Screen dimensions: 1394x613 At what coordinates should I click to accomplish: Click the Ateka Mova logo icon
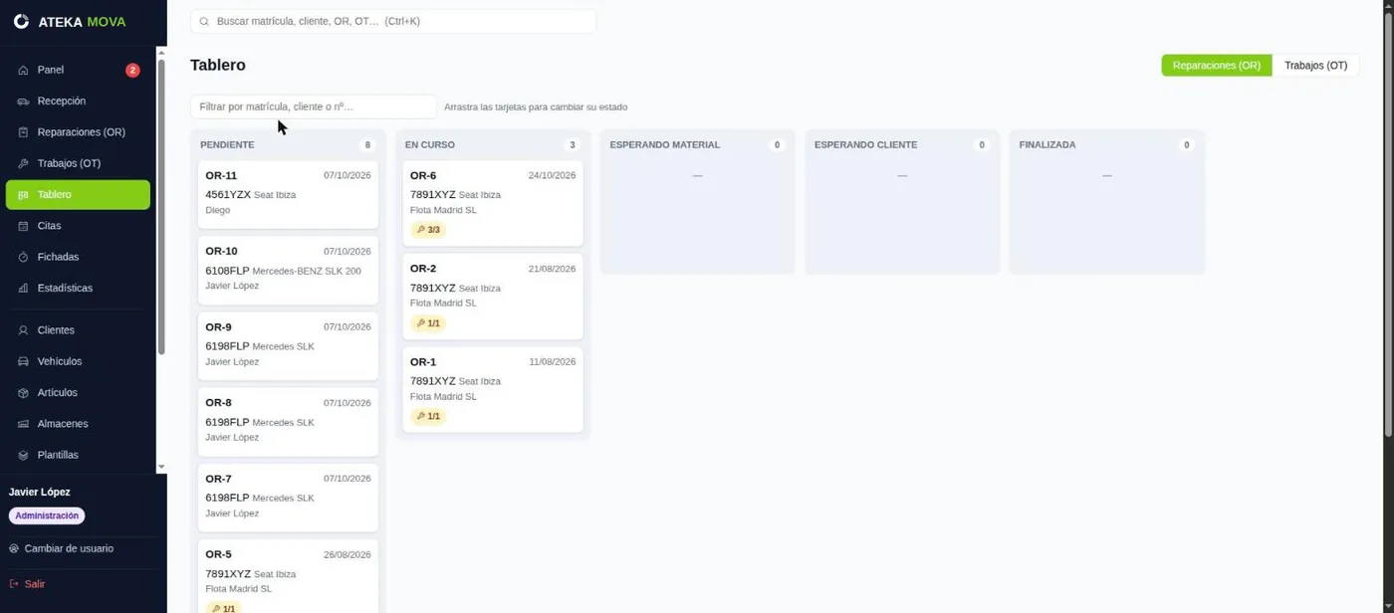point(21,21)
